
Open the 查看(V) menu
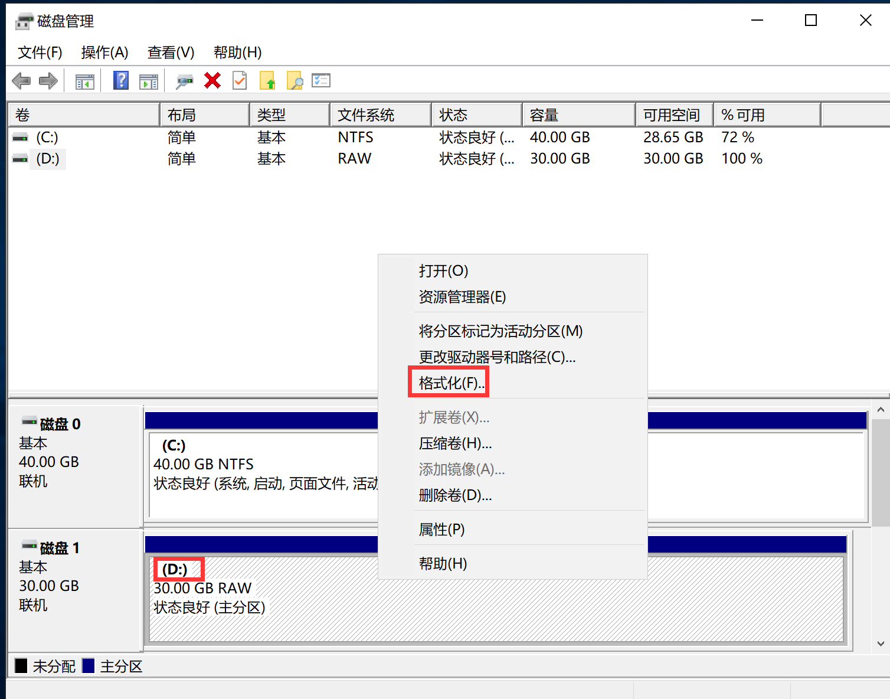coord(171,53)
